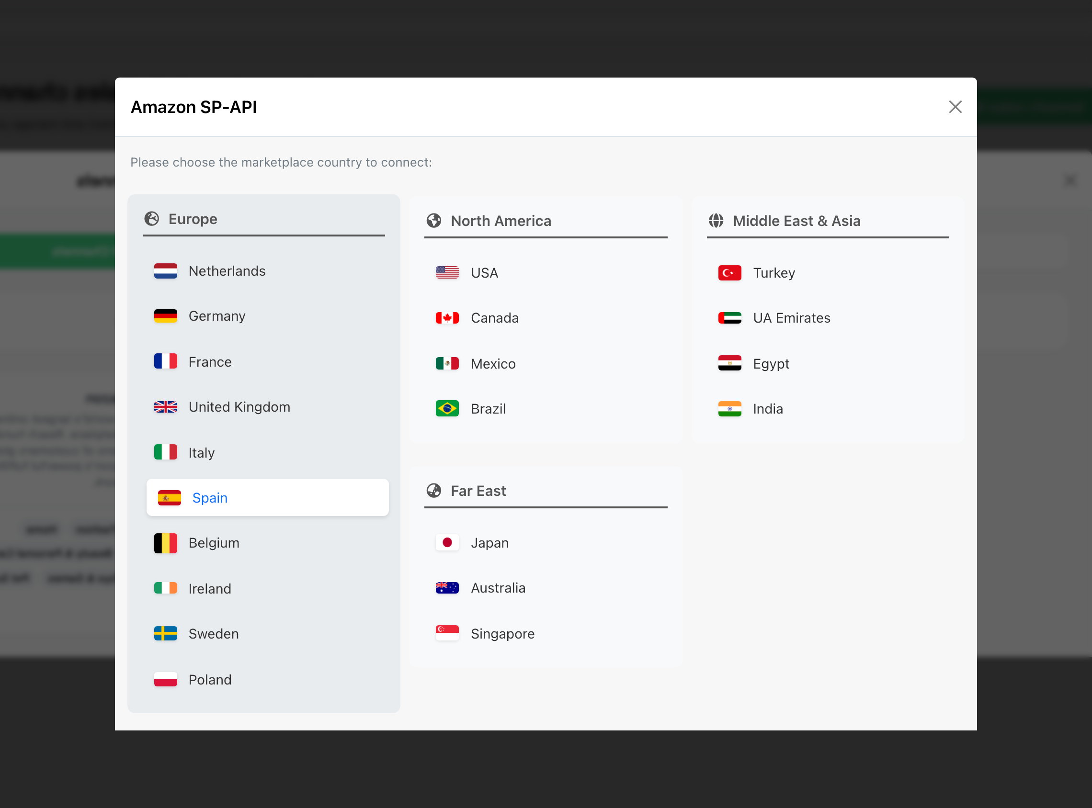1092x808 pixels.
Task: Select Singapore marketplace
Action: [x=546, y=633]
